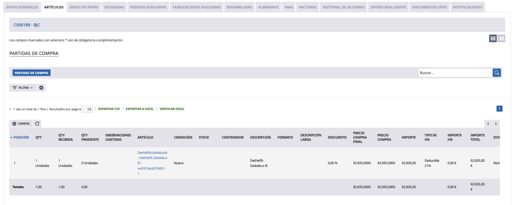Image resolution: width=514 pixels, height=205 pixels.
Task: Expand the Filtro dropdown
Action: [x=23, y=88]
